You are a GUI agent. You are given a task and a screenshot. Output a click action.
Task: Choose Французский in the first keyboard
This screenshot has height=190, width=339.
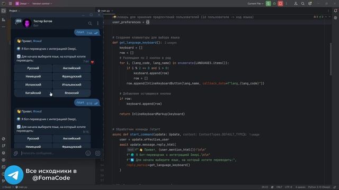pyautogui.click(x=72, y=77)
